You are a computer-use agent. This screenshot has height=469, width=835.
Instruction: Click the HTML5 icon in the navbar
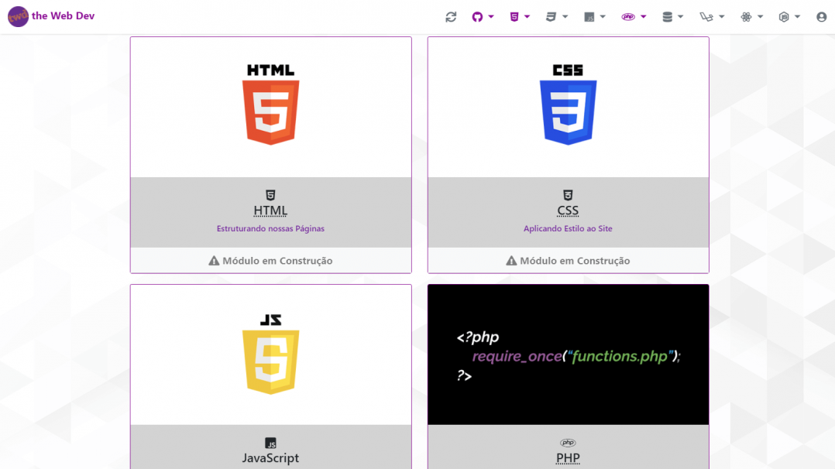pyautogui.click(x=516, y=15)
